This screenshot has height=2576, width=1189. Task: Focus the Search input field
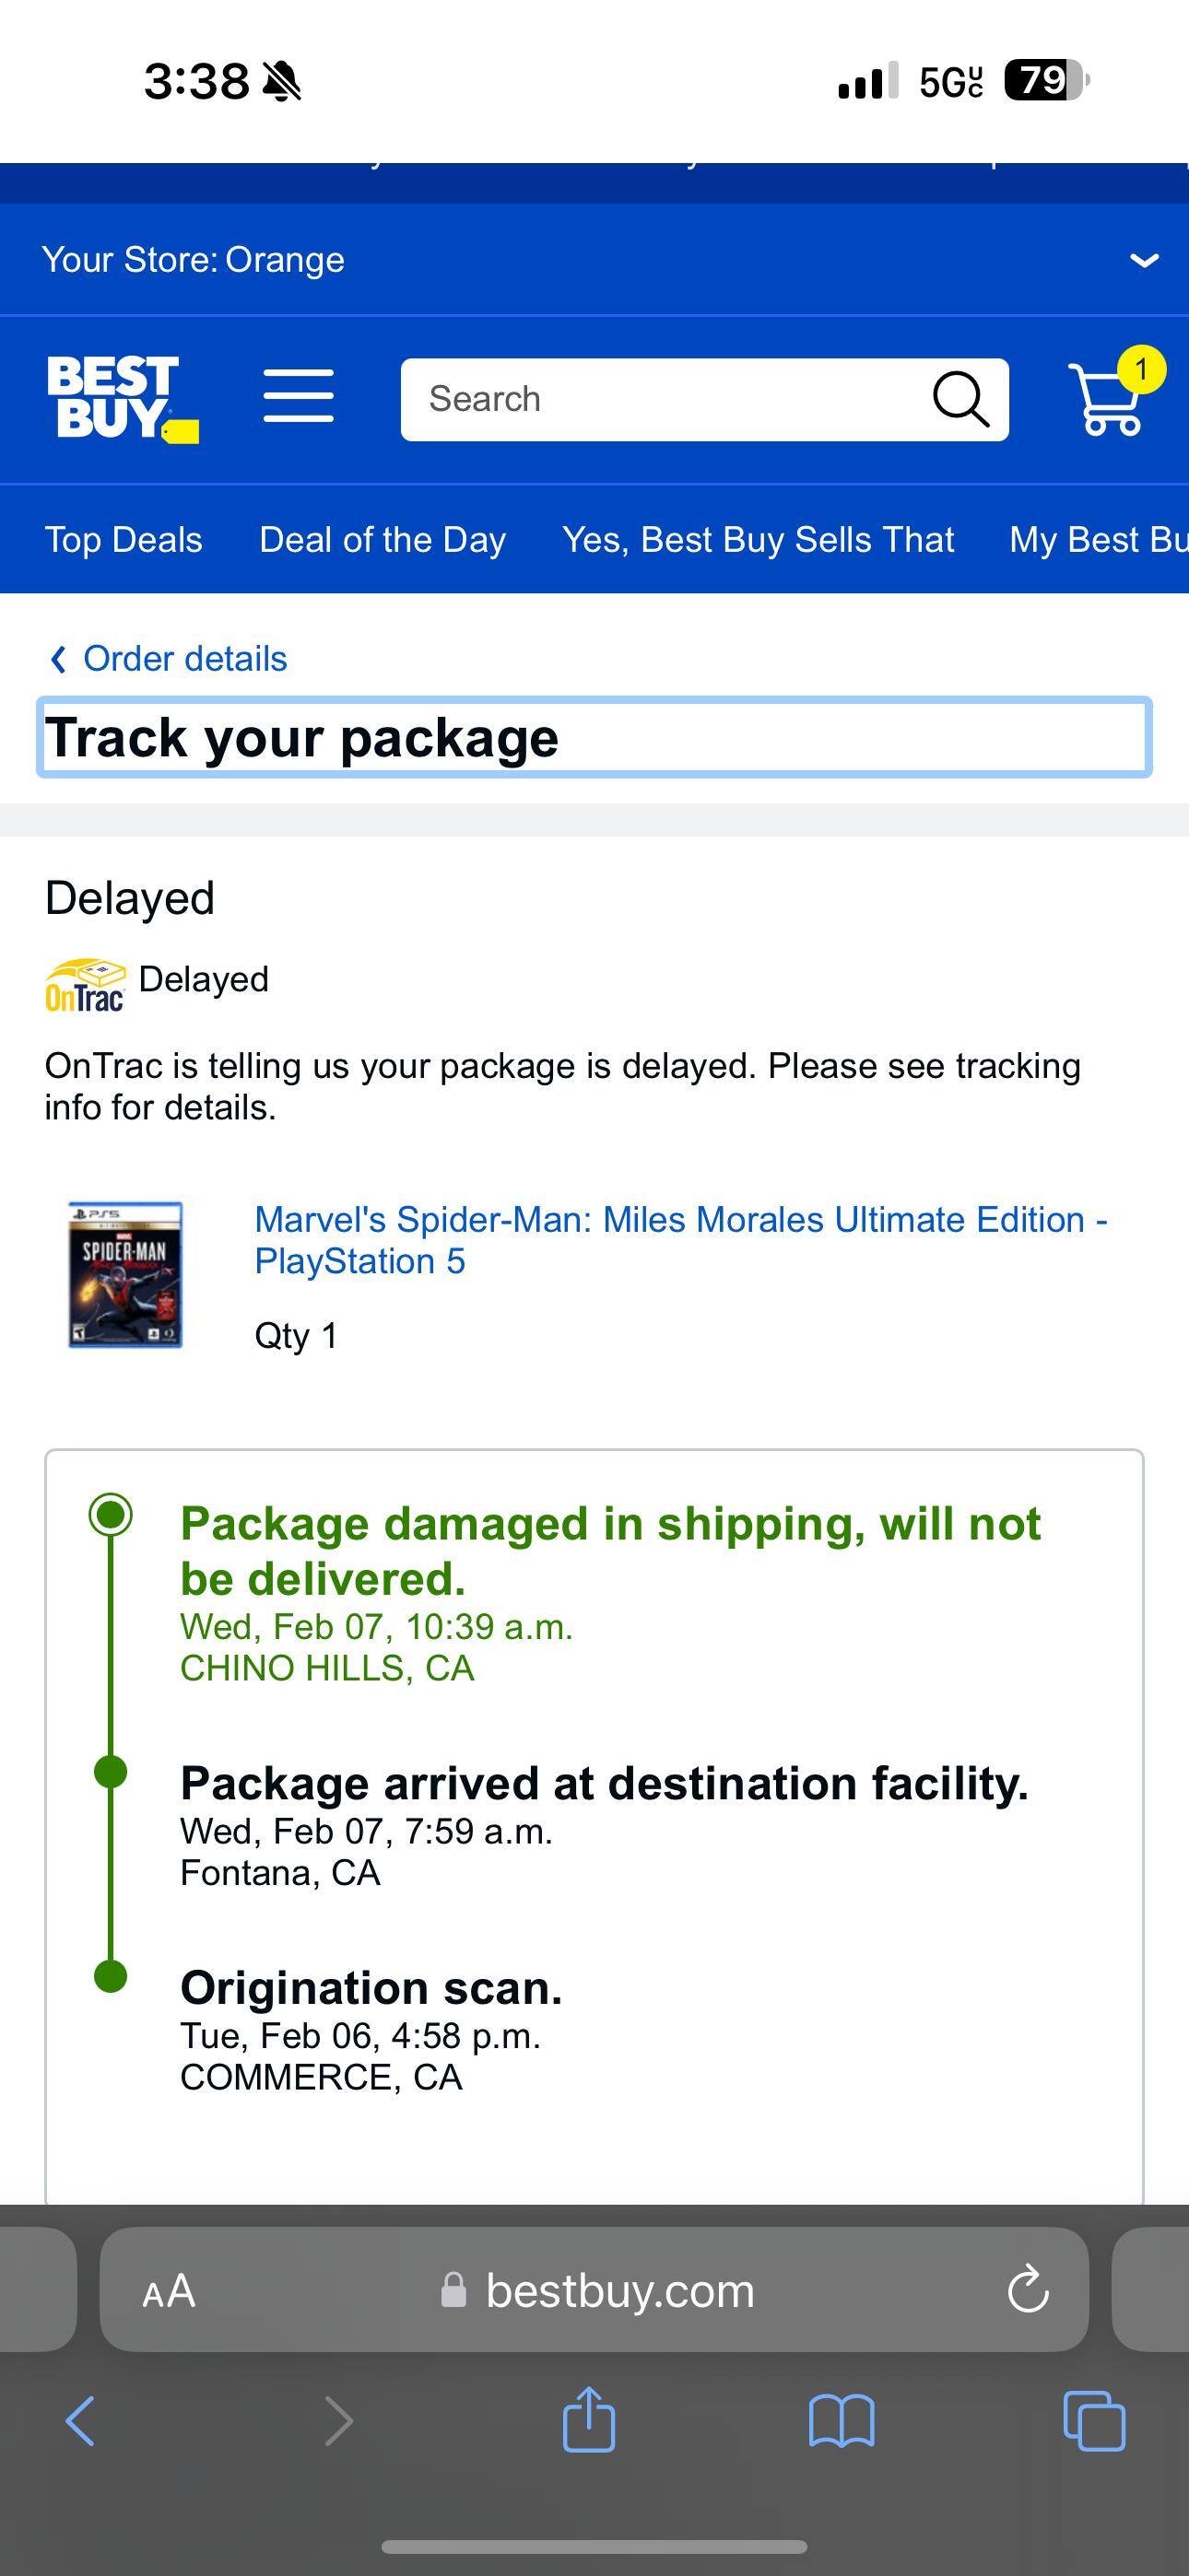[661, 399]
